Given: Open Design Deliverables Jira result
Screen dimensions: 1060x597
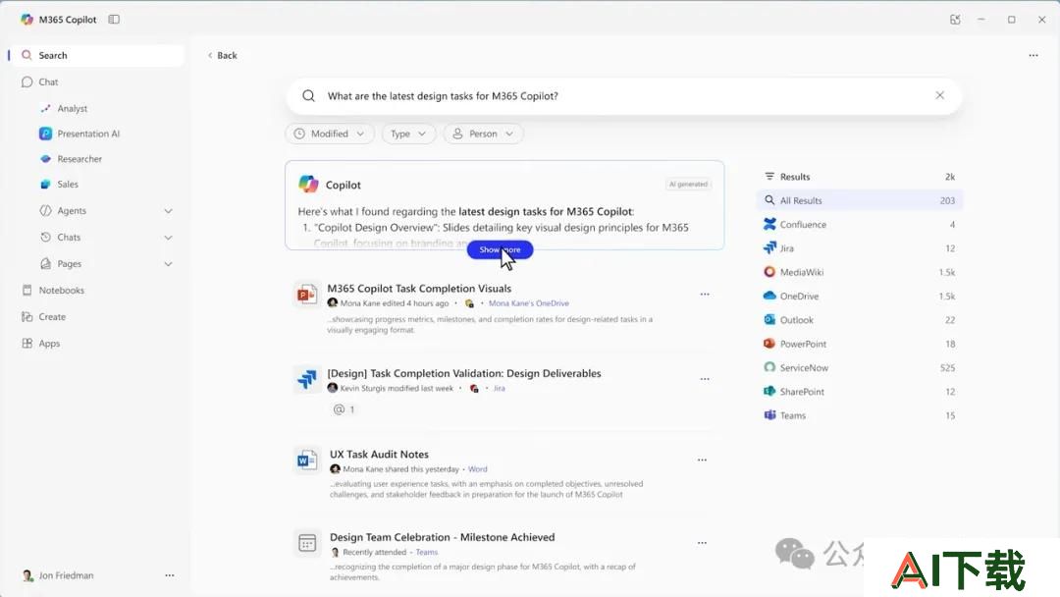Looking at the screenshot, I should [463, 373].
